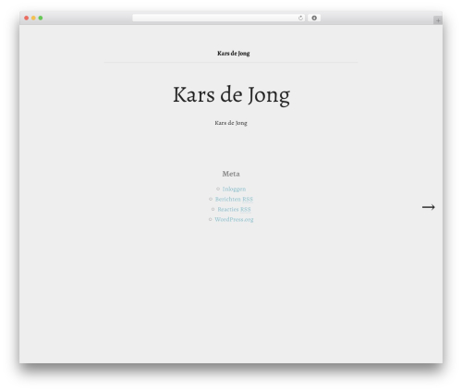This screenshot has height=391, width=462.
Task: Open the Berichten RSS link
Action: pyautogui.click(x=234, y=199)
